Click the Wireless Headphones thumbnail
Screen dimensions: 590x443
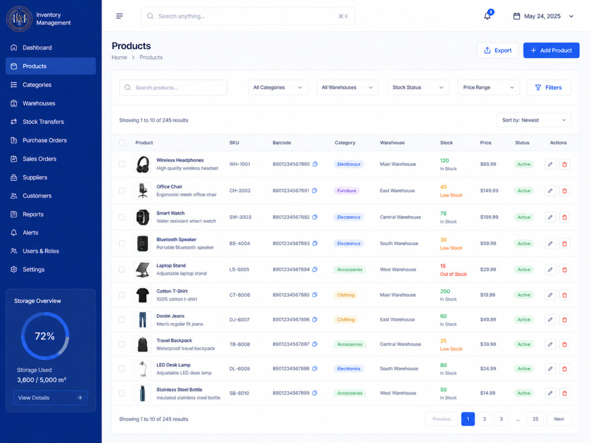pyautogui.click(x=143, y=164)
